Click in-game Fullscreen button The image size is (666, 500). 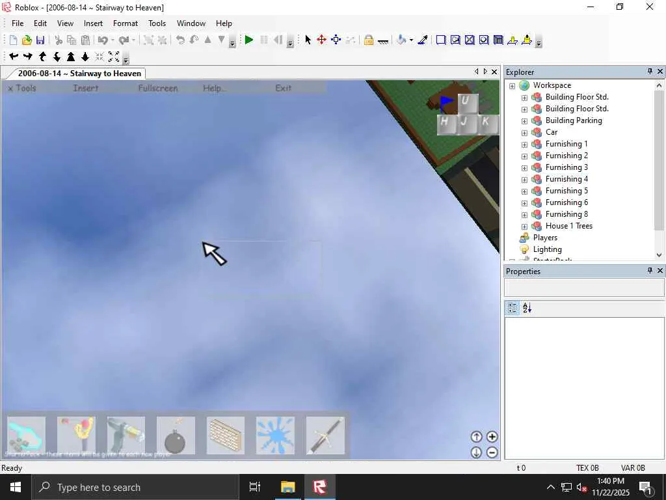point(157,88)
